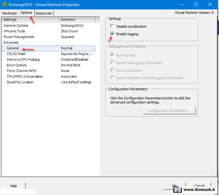Choose Record Debugging Information option
The height and width of the screenshot is (195, 219).
(x=112, y=63)
